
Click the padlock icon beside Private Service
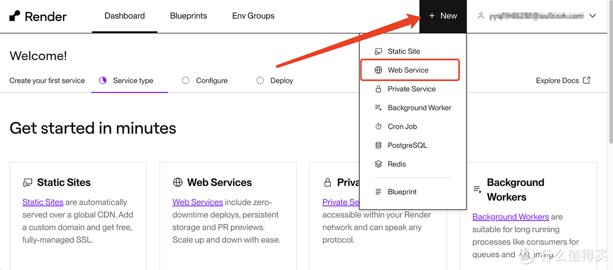pyautogui.click(x=379, y=89)
